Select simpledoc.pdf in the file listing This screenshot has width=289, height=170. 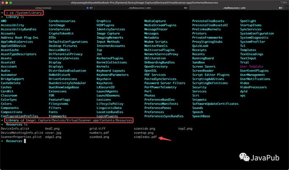click(145, 137)
